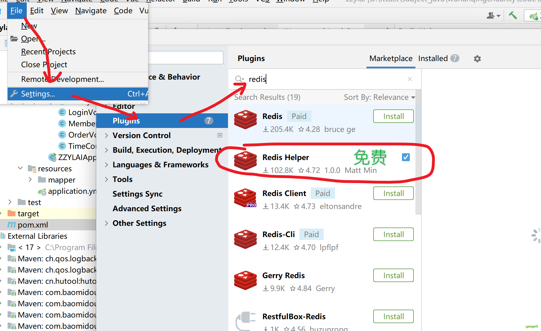Click the orange target folder icon
This screenshot has height=331, width=541.
coord(12,213)
